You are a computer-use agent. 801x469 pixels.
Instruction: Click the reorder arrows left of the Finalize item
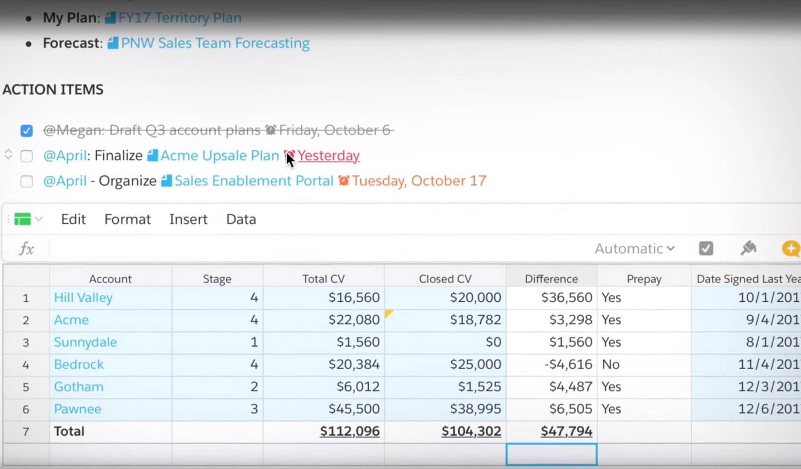point(8,155)
